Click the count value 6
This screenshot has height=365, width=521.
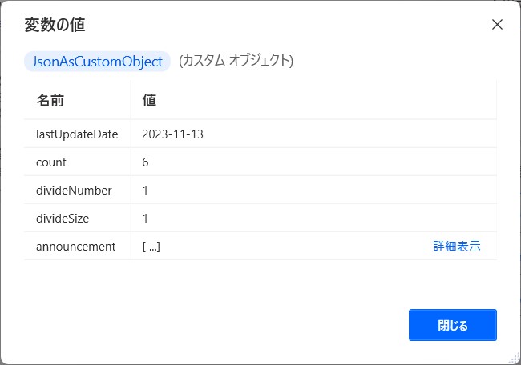click(x=145, y=162)
